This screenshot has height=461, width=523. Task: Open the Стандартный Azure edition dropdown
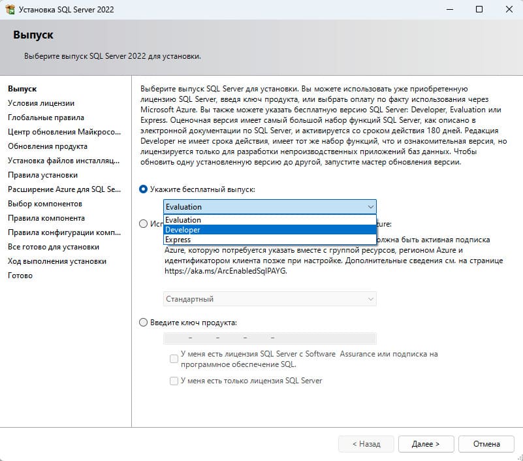point(270,299)
